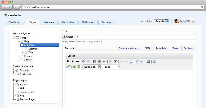Screen dimensions: 206x108
Task: Open the Disclaimer page
Action: pyautogui.click(x=25, y=74)
